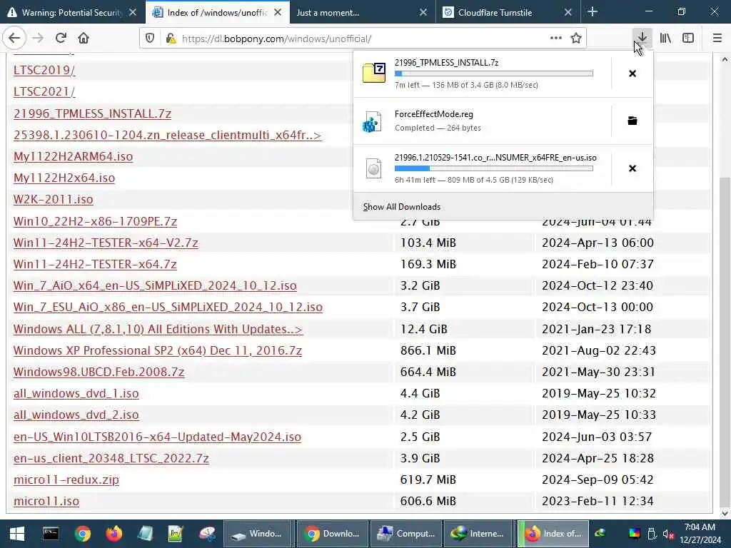Image resolution: width=731 pixels, height=548 pixels.
Task: Reload the current page
Action: tap(61, 39)
